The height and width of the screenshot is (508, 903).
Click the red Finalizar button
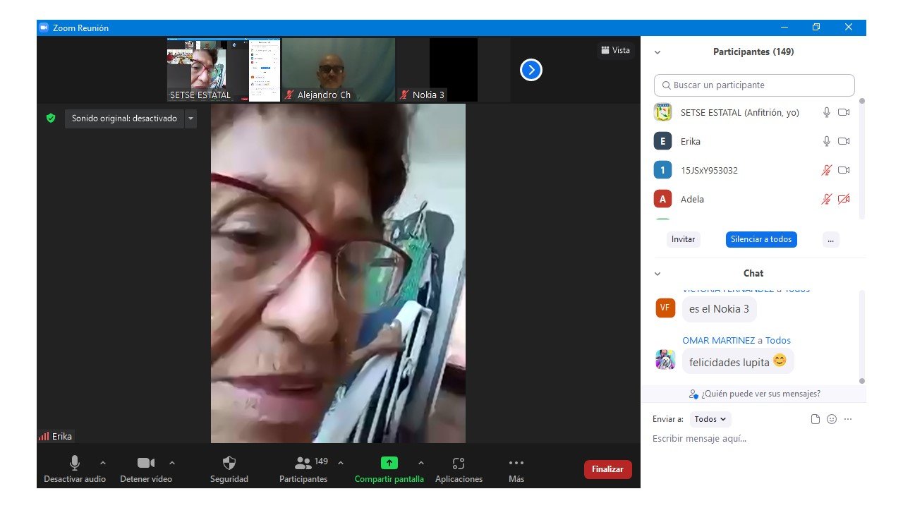click(607, 469)
